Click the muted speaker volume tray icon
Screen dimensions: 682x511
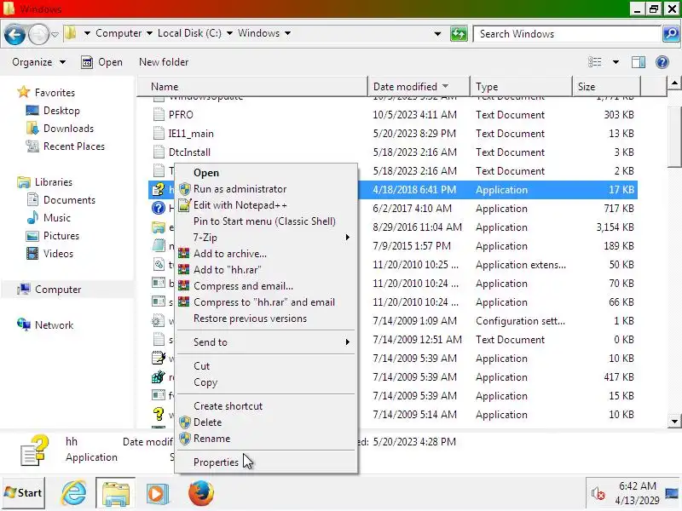[598, 493]
